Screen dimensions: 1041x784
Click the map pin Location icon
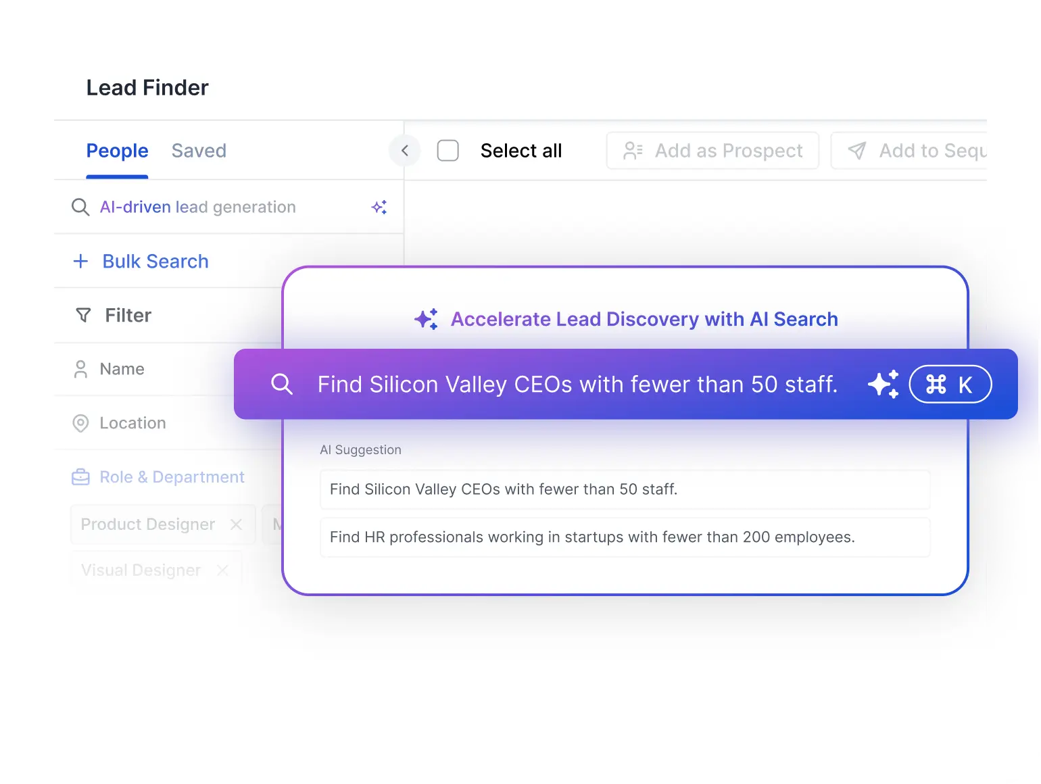click(x=80, y=423)
